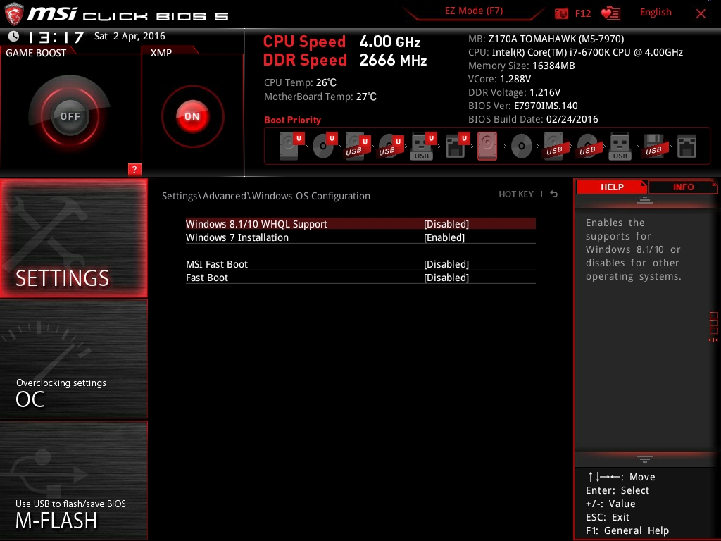Click the BIOS Build Date: 02/24/2016 line
Screen dimensions: 721x541
point(533,119)
